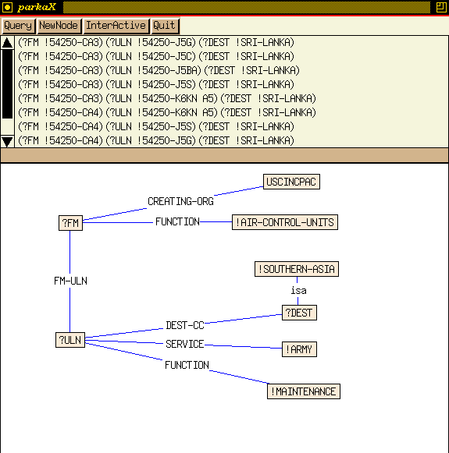The height and width of the screenshot is (453, 449).
Task: Click the FM-ULN edge label
Action: tap(70, 281)
